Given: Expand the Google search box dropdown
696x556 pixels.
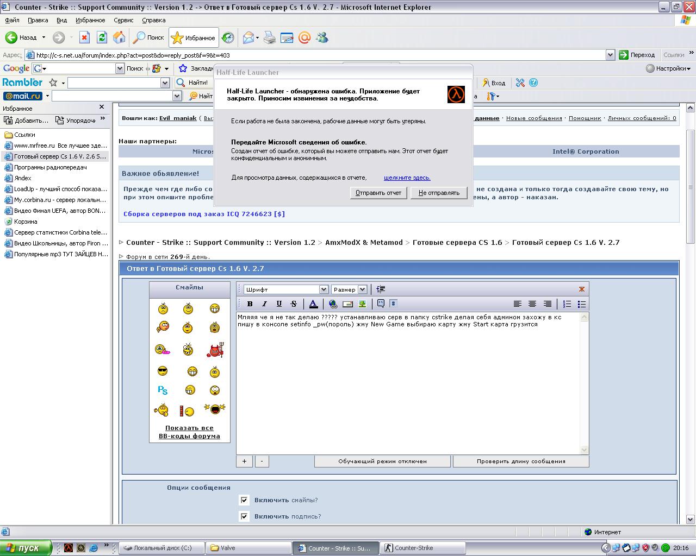Looking at the screenshot, I should (120, 68).
